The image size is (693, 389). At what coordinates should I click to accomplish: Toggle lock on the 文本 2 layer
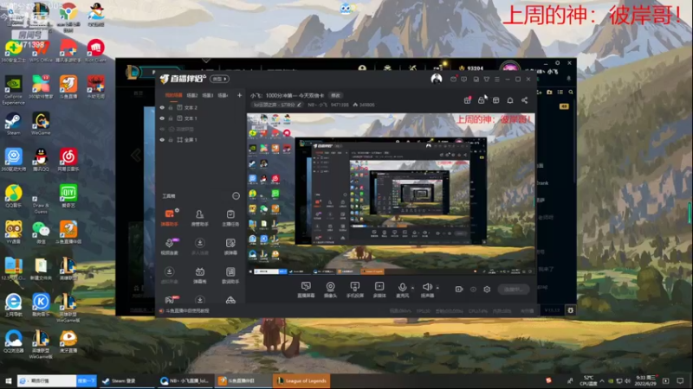(x=170, y=107)
